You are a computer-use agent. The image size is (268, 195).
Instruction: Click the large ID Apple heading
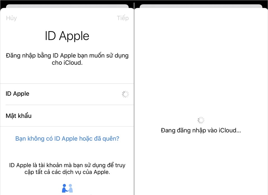[67, 36]
